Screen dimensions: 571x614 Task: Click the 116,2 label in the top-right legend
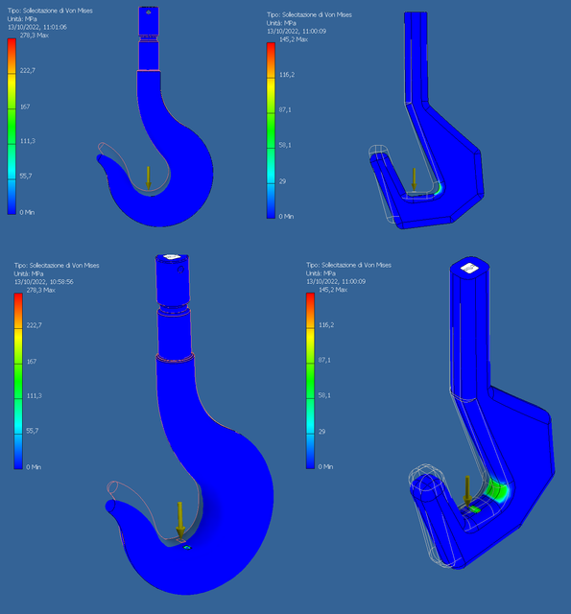pyautogui.click(x=287, y=75)
